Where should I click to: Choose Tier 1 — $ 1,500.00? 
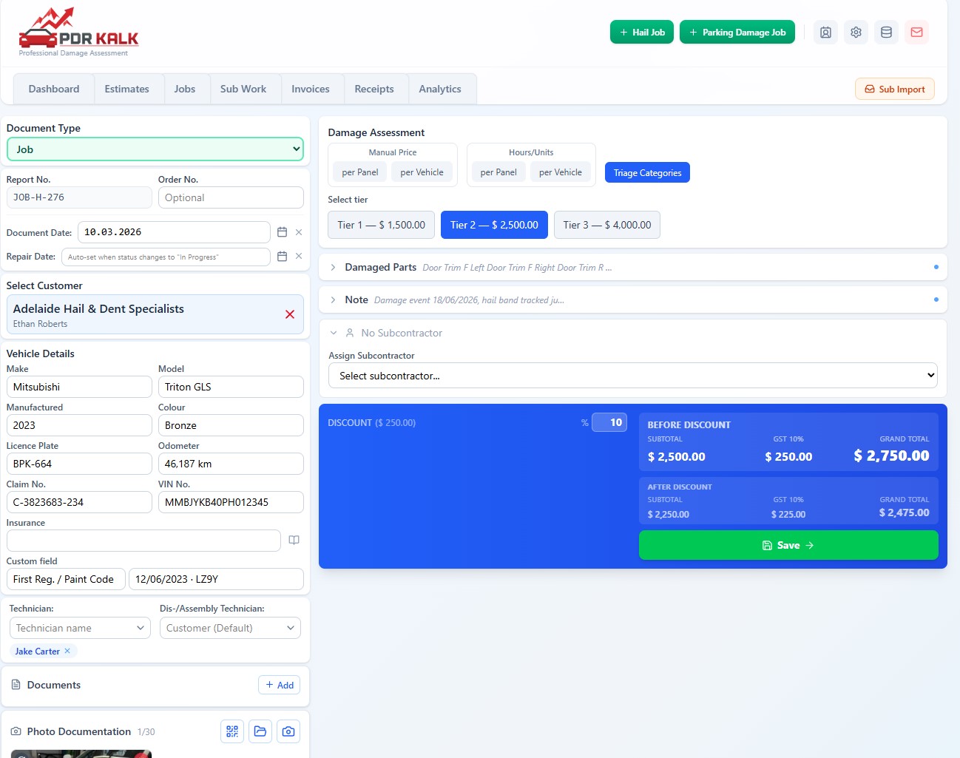382,225
